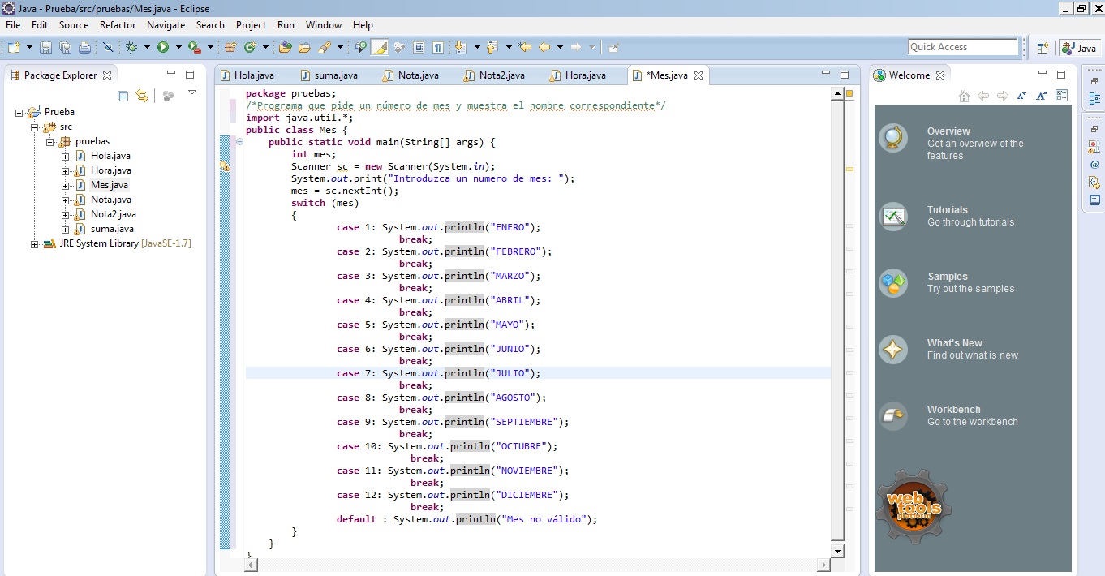
Task: Expand the JRE System Library node
Action: 32,243
